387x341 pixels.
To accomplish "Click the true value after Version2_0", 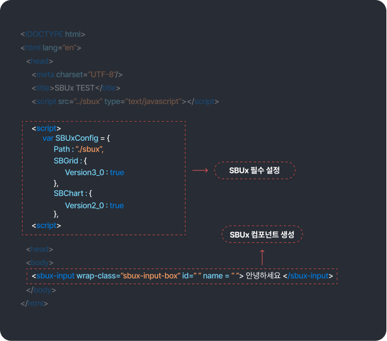I will [x=117, y=206].
